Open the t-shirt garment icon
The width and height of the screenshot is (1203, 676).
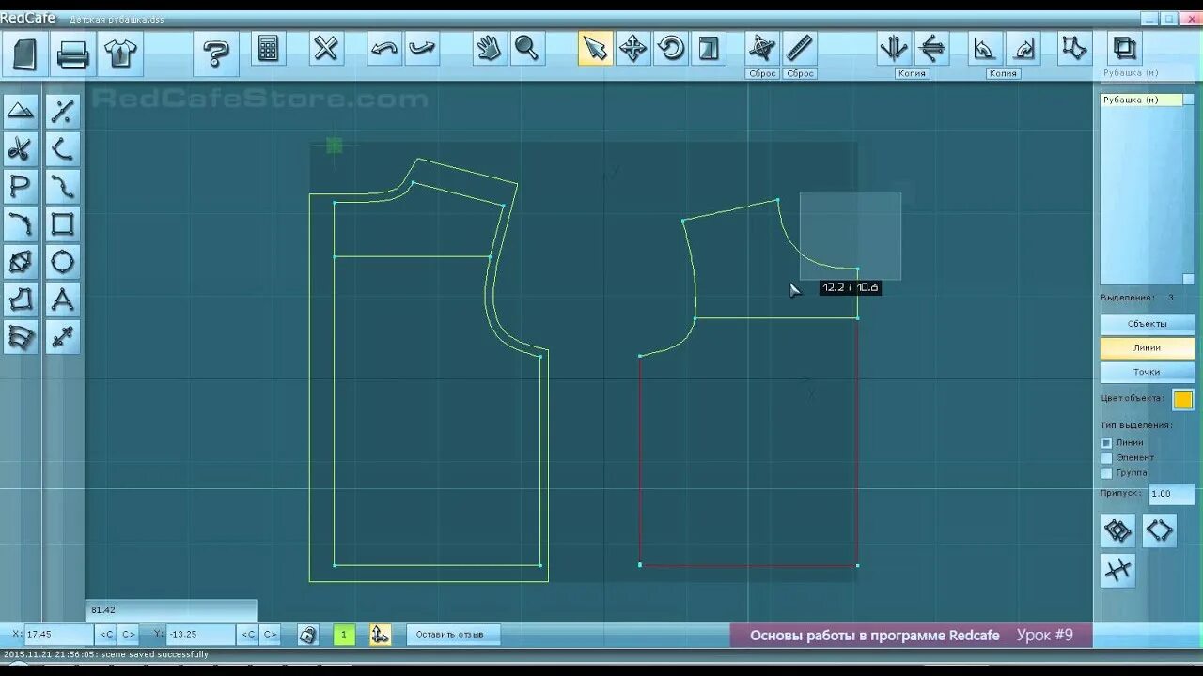pyautogui.click(x=121, y=53)
